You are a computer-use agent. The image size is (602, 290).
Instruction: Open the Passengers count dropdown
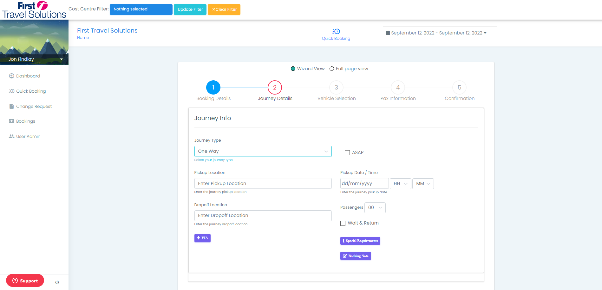click(x=375, y=208)
